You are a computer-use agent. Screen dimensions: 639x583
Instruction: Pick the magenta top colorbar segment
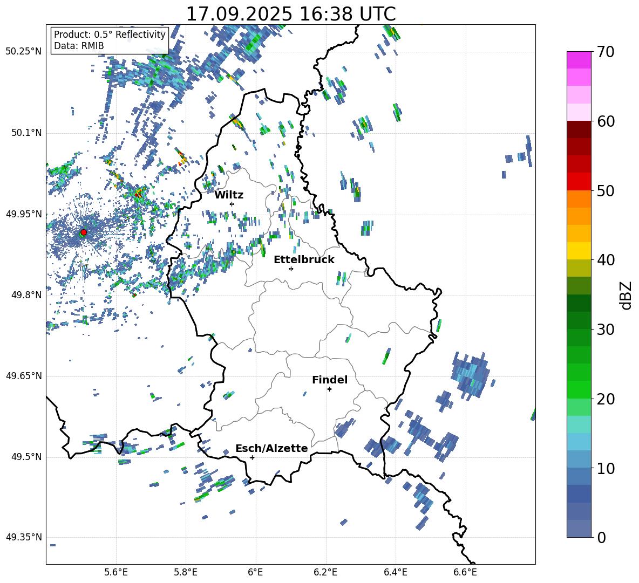pos(579,60)
